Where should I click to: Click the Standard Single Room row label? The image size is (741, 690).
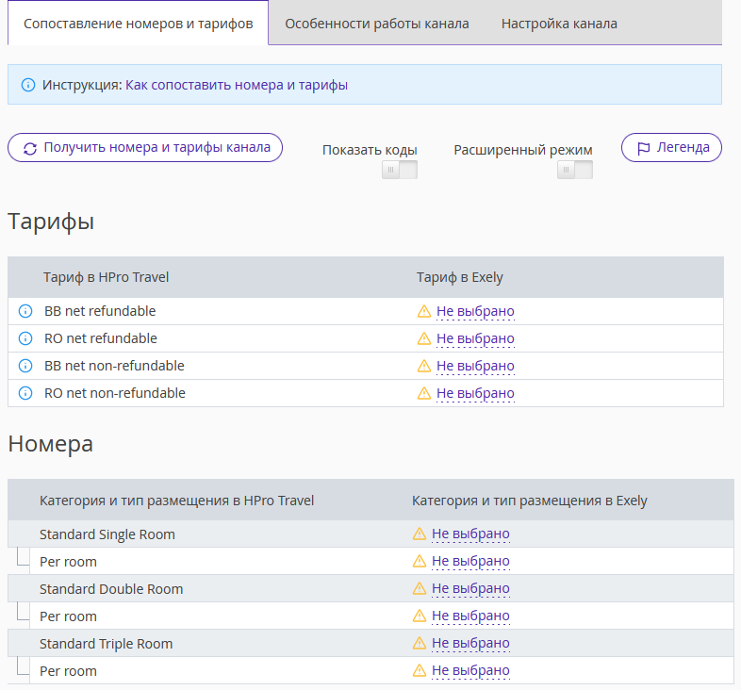[107, 534]
